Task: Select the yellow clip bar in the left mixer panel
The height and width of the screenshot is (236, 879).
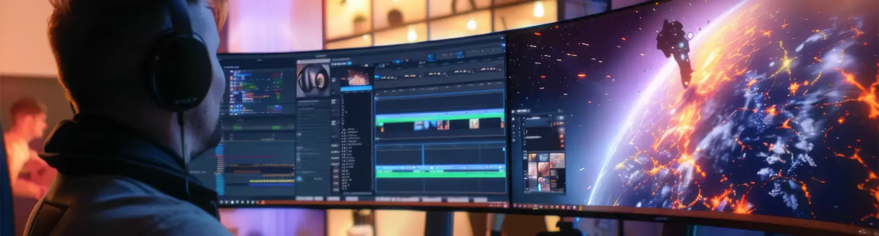Action: [272, 182]
